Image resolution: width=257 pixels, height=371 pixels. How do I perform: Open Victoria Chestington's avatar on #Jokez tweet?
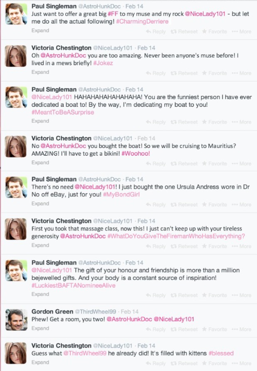tap(16, 56)
